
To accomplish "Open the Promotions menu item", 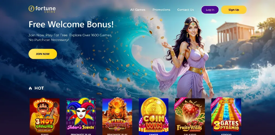I will pyautogui.click(x=161, y=10).
